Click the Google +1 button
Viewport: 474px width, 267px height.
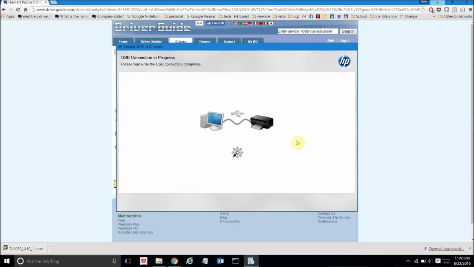pos(199,23)
